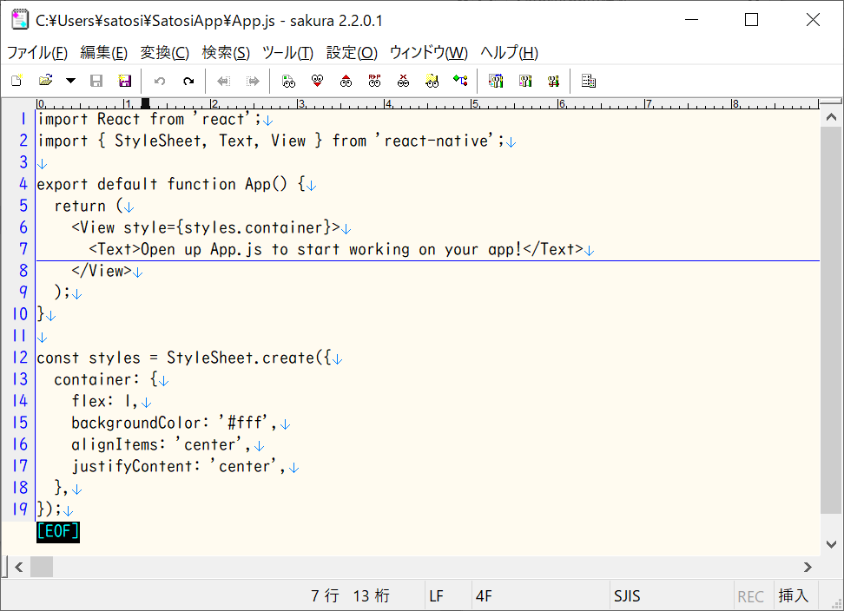Click the horizontal scrollbar thumb
Image resolution: width=844 pixels, height=611 pixels.
(42, 567)
